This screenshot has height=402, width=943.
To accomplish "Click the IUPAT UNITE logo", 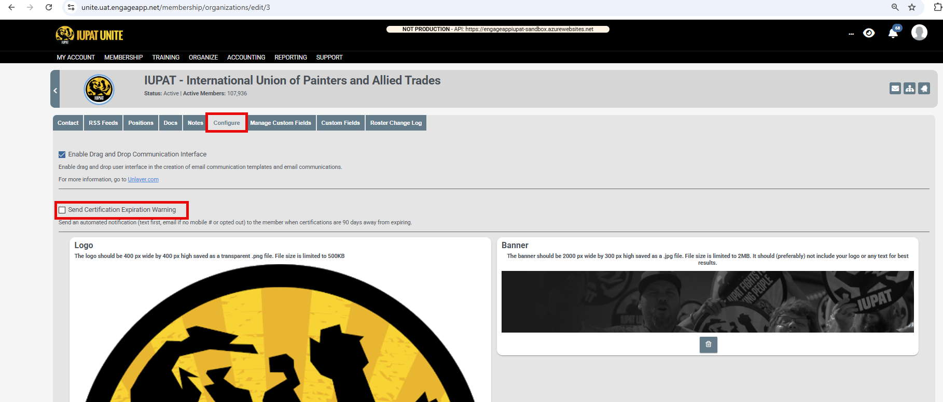I will point(89,35).
